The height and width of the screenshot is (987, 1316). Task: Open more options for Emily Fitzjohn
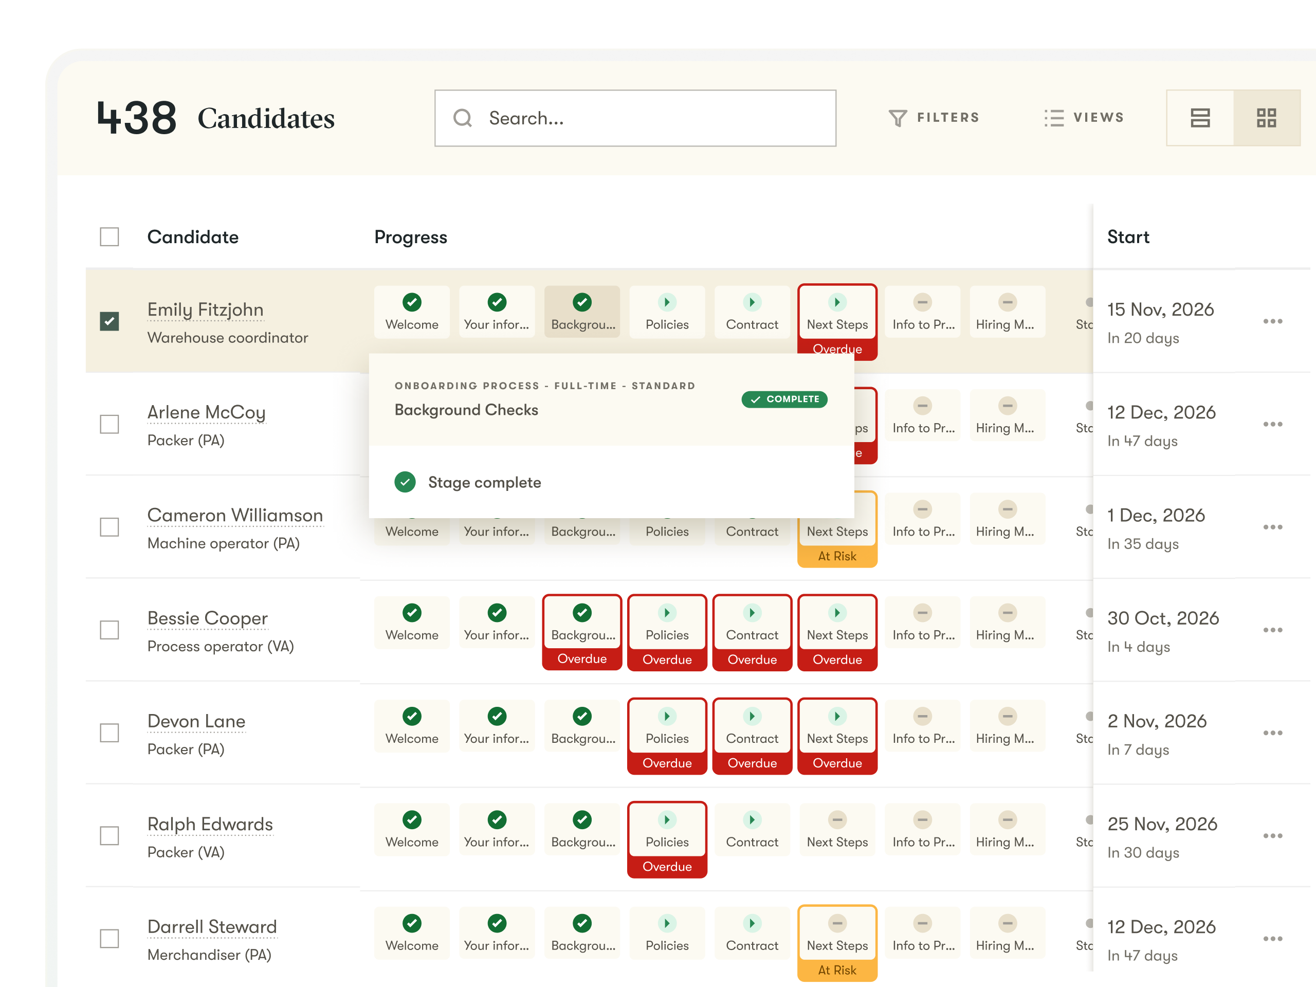1273,321
